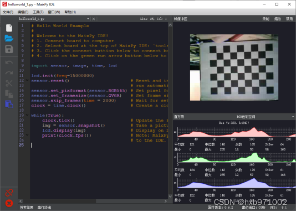
Task: Click the MaixPy IDE app logo in title bar
Action: point(4,4)
